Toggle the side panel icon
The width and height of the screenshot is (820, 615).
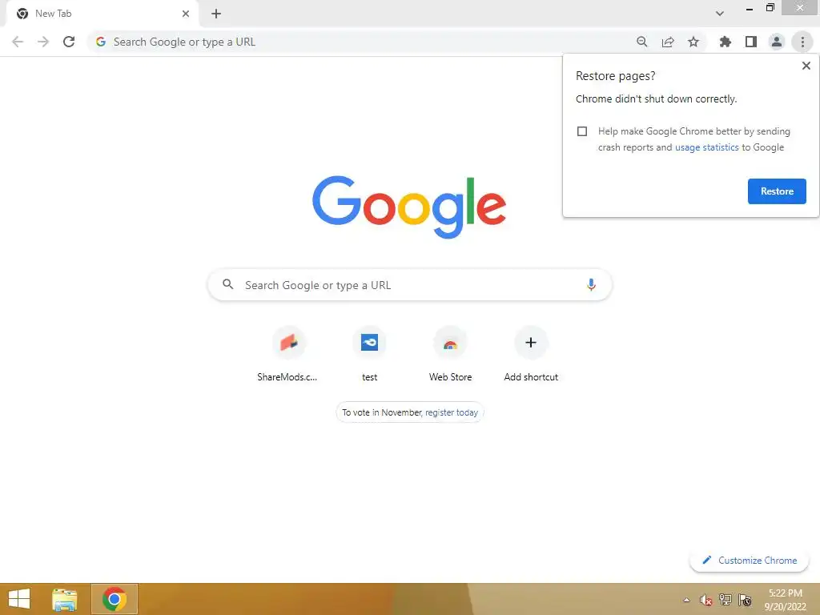[x=751, y=42]
